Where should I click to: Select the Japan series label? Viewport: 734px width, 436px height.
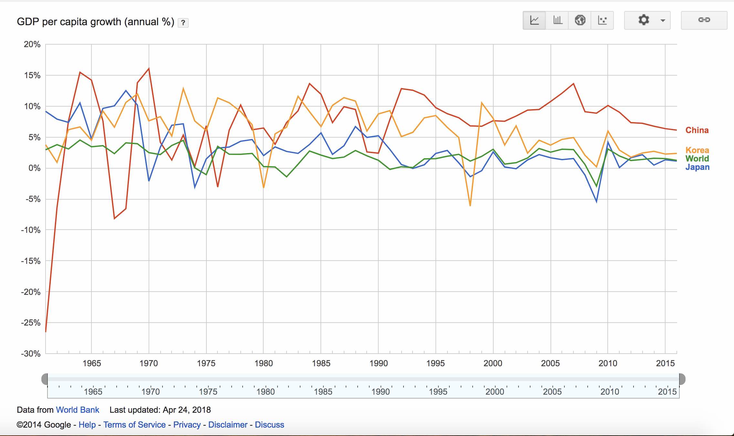697,167
